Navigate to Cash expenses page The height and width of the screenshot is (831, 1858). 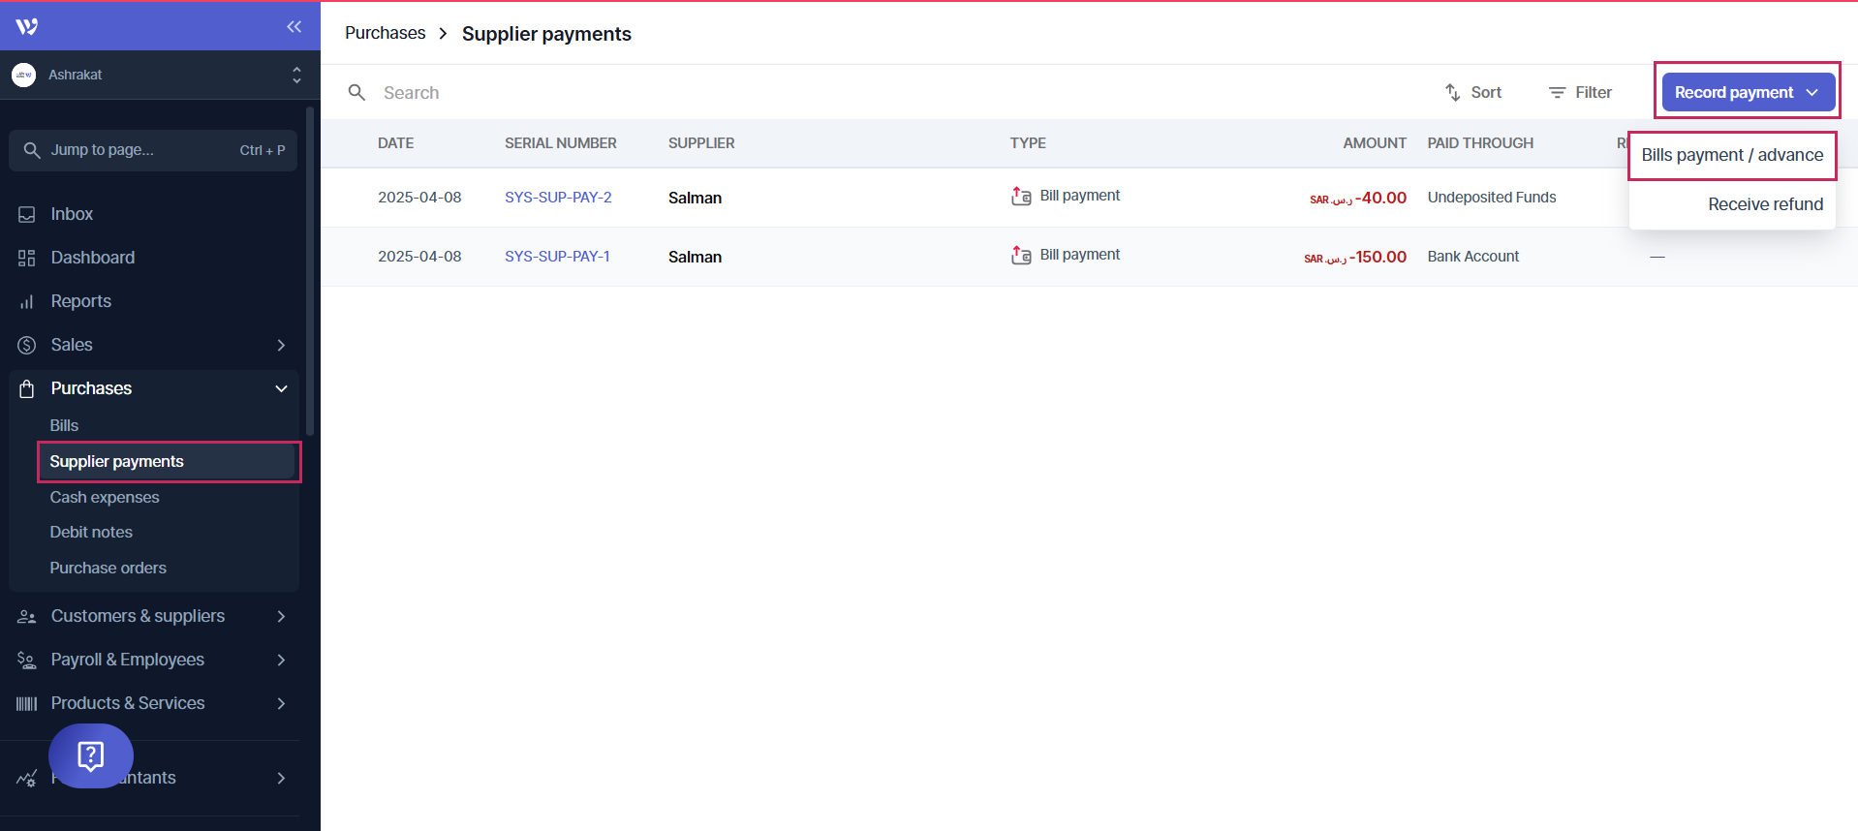[x=105, y=497]
